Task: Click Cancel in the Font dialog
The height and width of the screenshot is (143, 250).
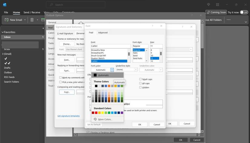Action: pyautogui.click(x=157, y=124)
